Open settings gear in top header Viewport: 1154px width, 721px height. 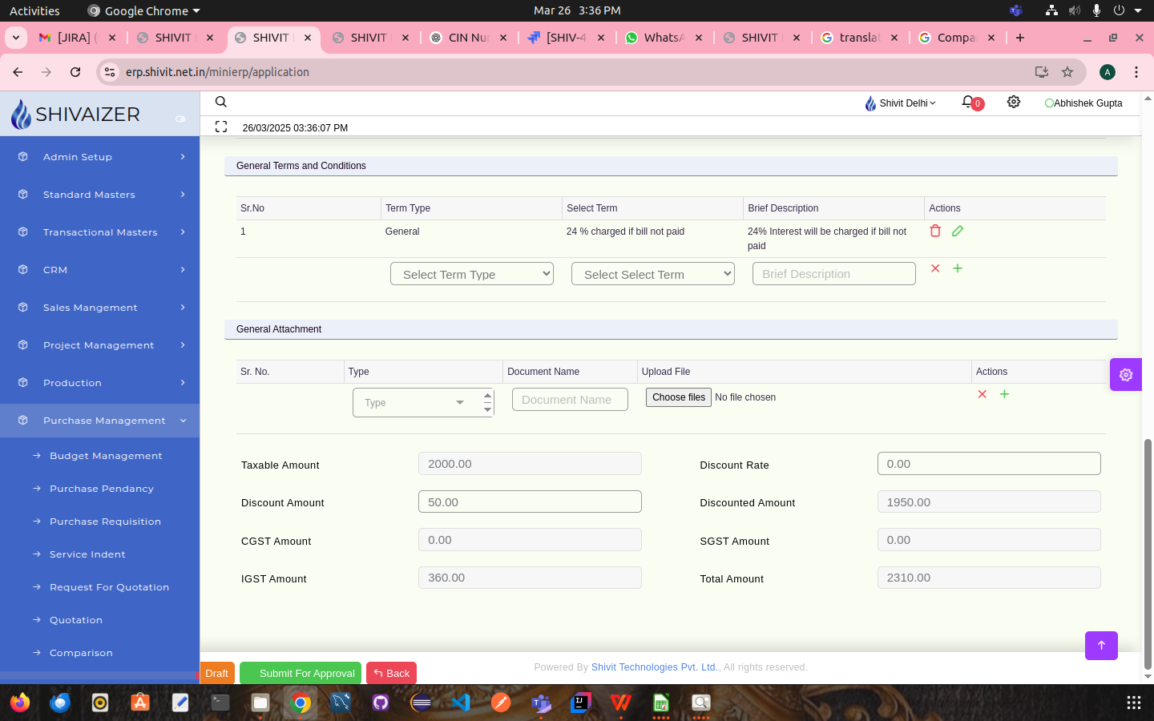pos(1014,103)
